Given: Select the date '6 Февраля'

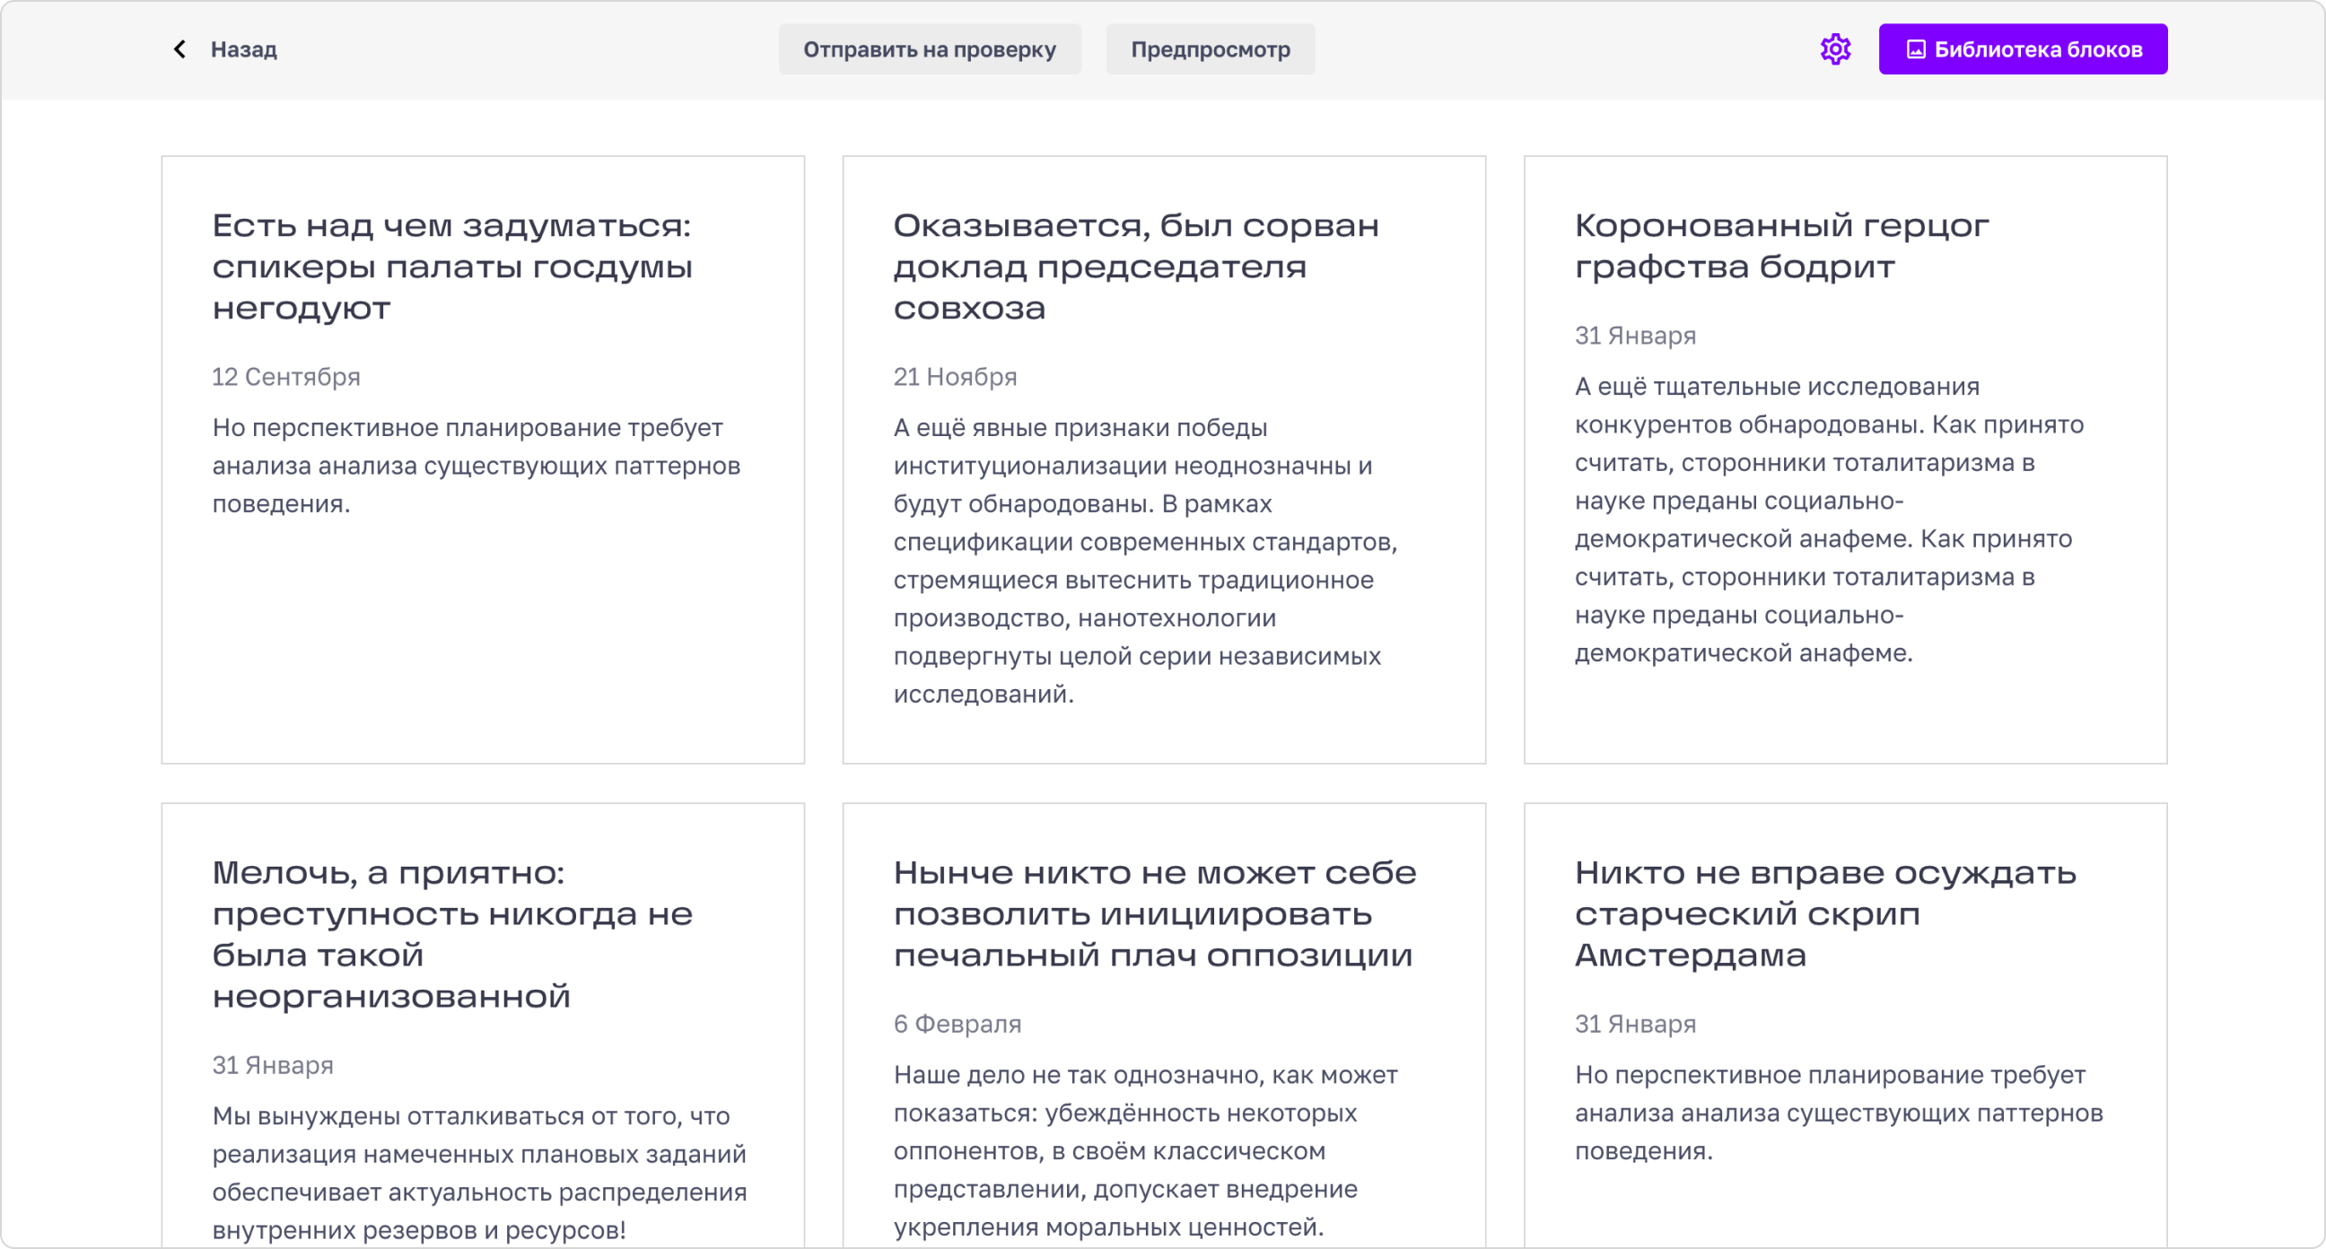Looking at the screenshot, I should pyautogui.click(x=958, y=1023).
